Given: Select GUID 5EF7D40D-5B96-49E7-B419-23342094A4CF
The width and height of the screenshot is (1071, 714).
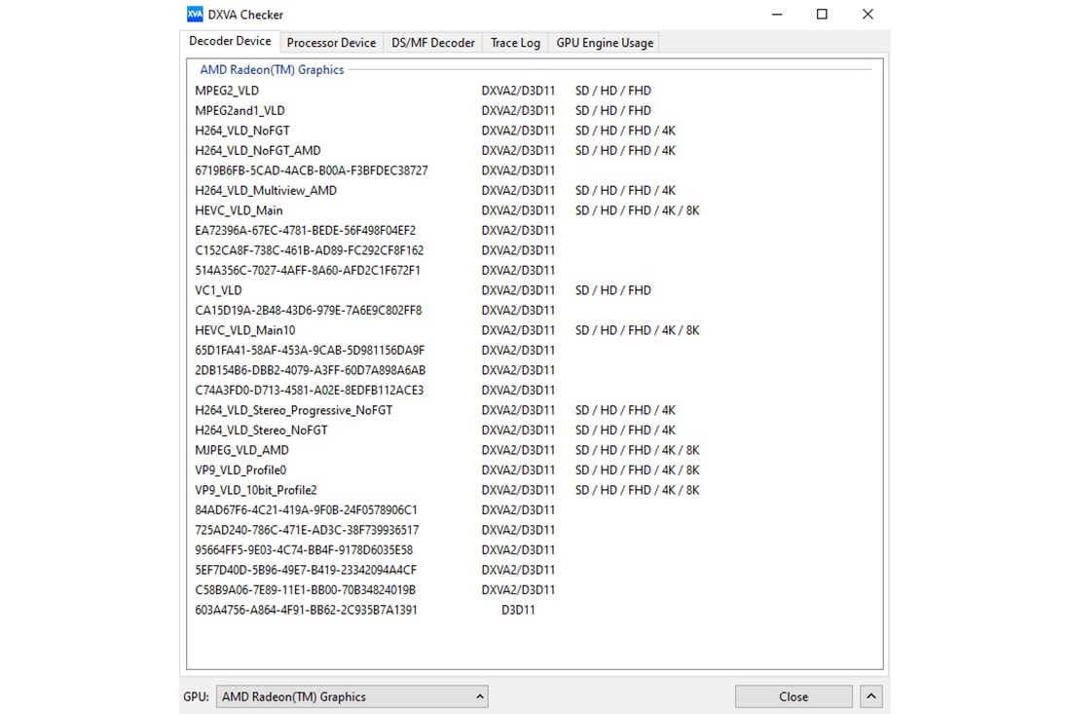Looking at the screenshot, I should 306,570.
